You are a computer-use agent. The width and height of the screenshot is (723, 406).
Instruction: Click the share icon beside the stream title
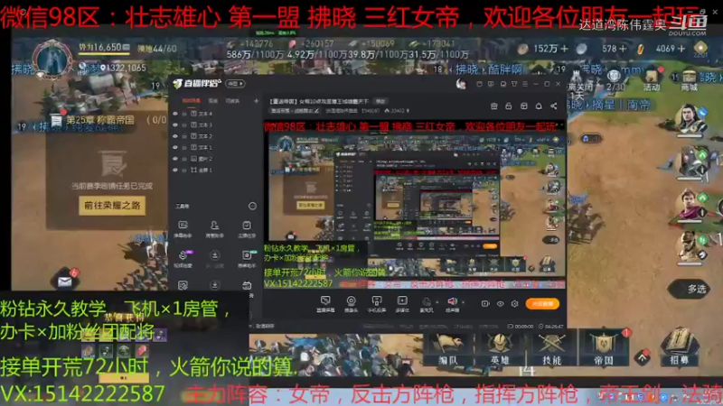point(554,106)
